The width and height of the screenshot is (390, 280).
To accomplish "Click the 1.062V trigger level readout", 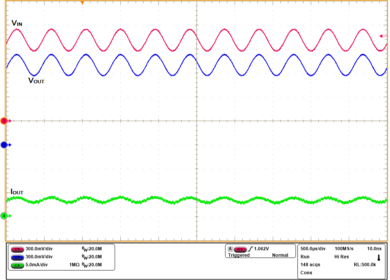I will (261, 248).
